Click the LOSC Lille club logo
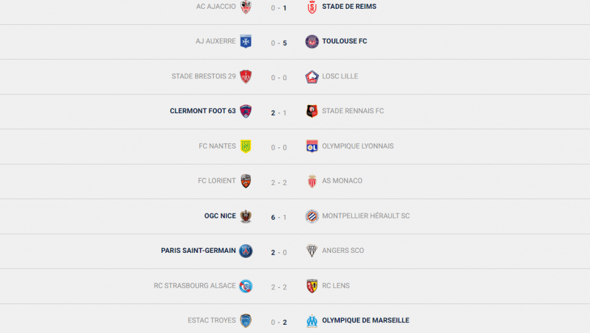590x333 pixels. 312,77
